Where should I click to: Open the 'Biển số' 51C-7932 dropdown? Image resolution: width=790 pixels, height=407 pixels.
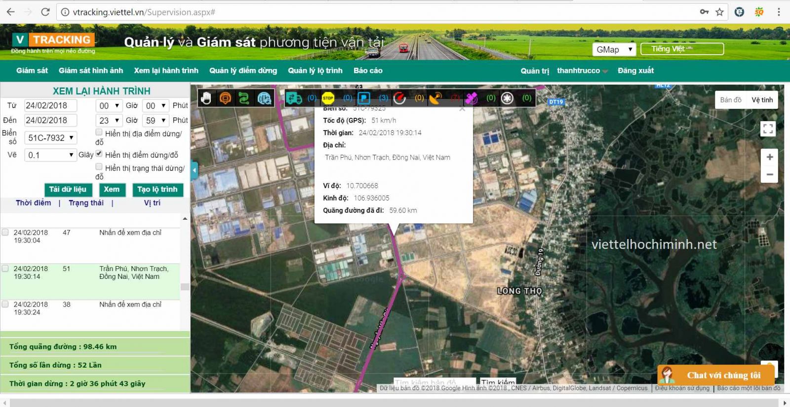pyautogui.click(x=51, y=138)
